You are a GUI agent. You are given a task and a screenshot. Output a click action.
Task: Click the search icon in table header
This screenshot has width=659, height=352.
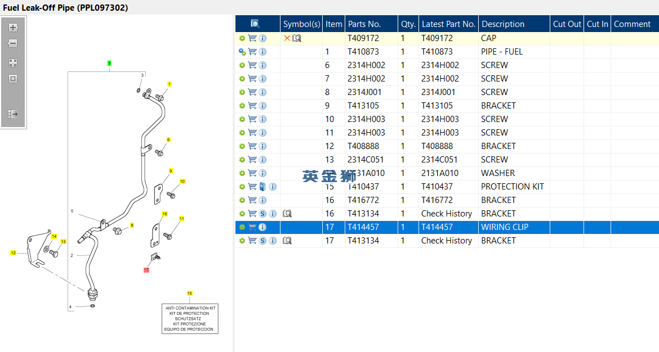(x=255, y=24)
